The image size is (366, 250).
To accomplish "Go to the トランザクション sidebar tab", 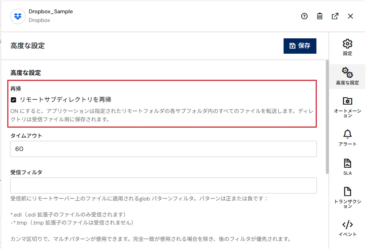I will [x=347, y=198].
